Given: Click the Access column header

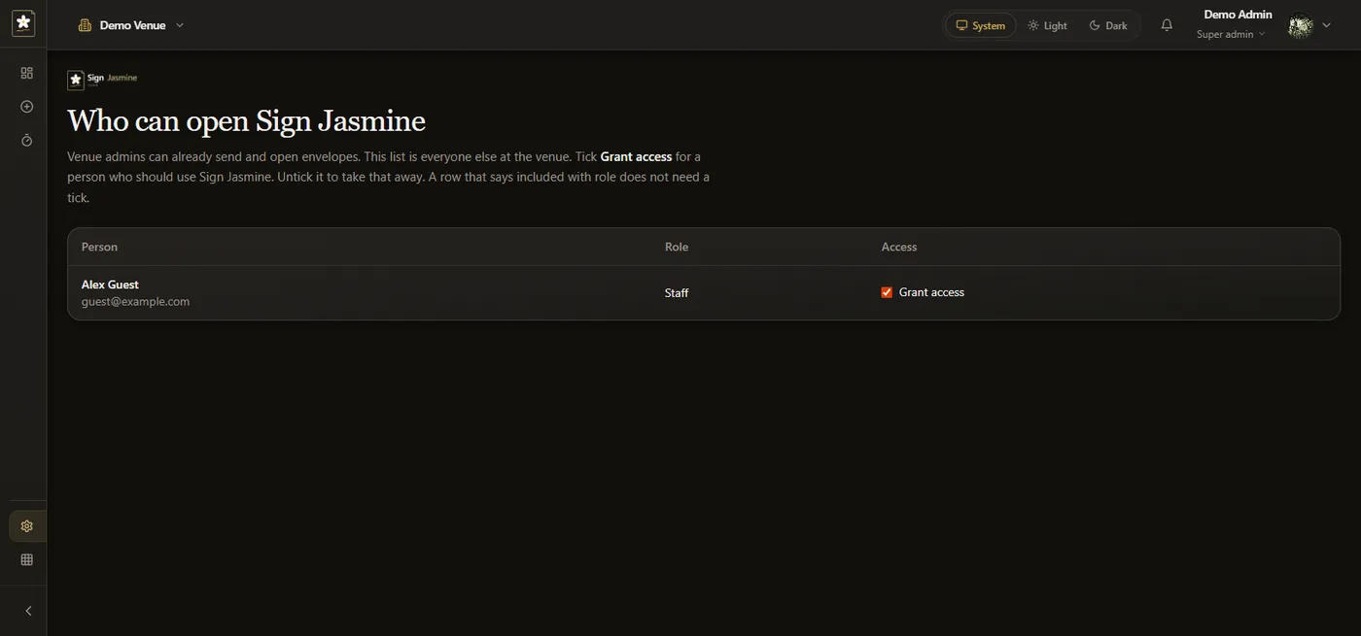Looking at the screenshot, I should click(x=899, y=247).
